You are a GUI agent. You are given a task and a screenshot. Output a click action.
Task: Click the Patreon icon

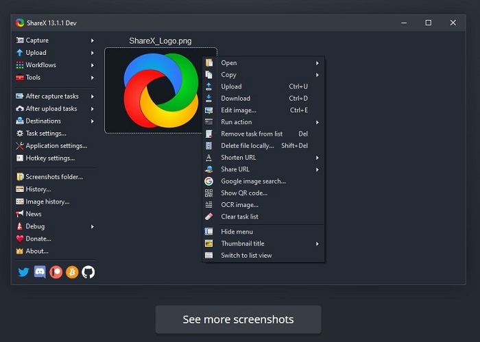pyautogui.click(x=56, y=272)
